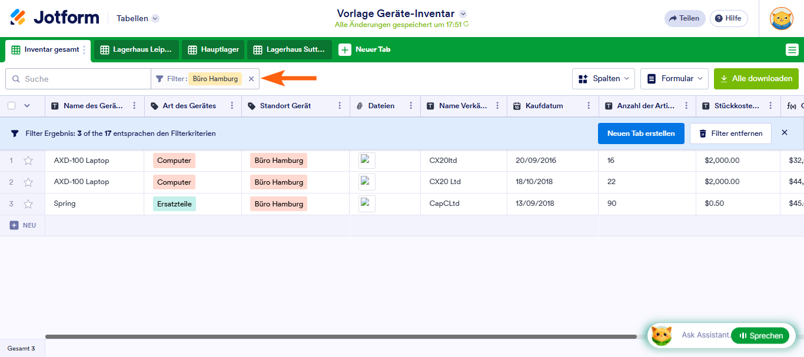Click Alle downloaden button
The height and width of the screenshot is (357, 804).
[756, 78]
